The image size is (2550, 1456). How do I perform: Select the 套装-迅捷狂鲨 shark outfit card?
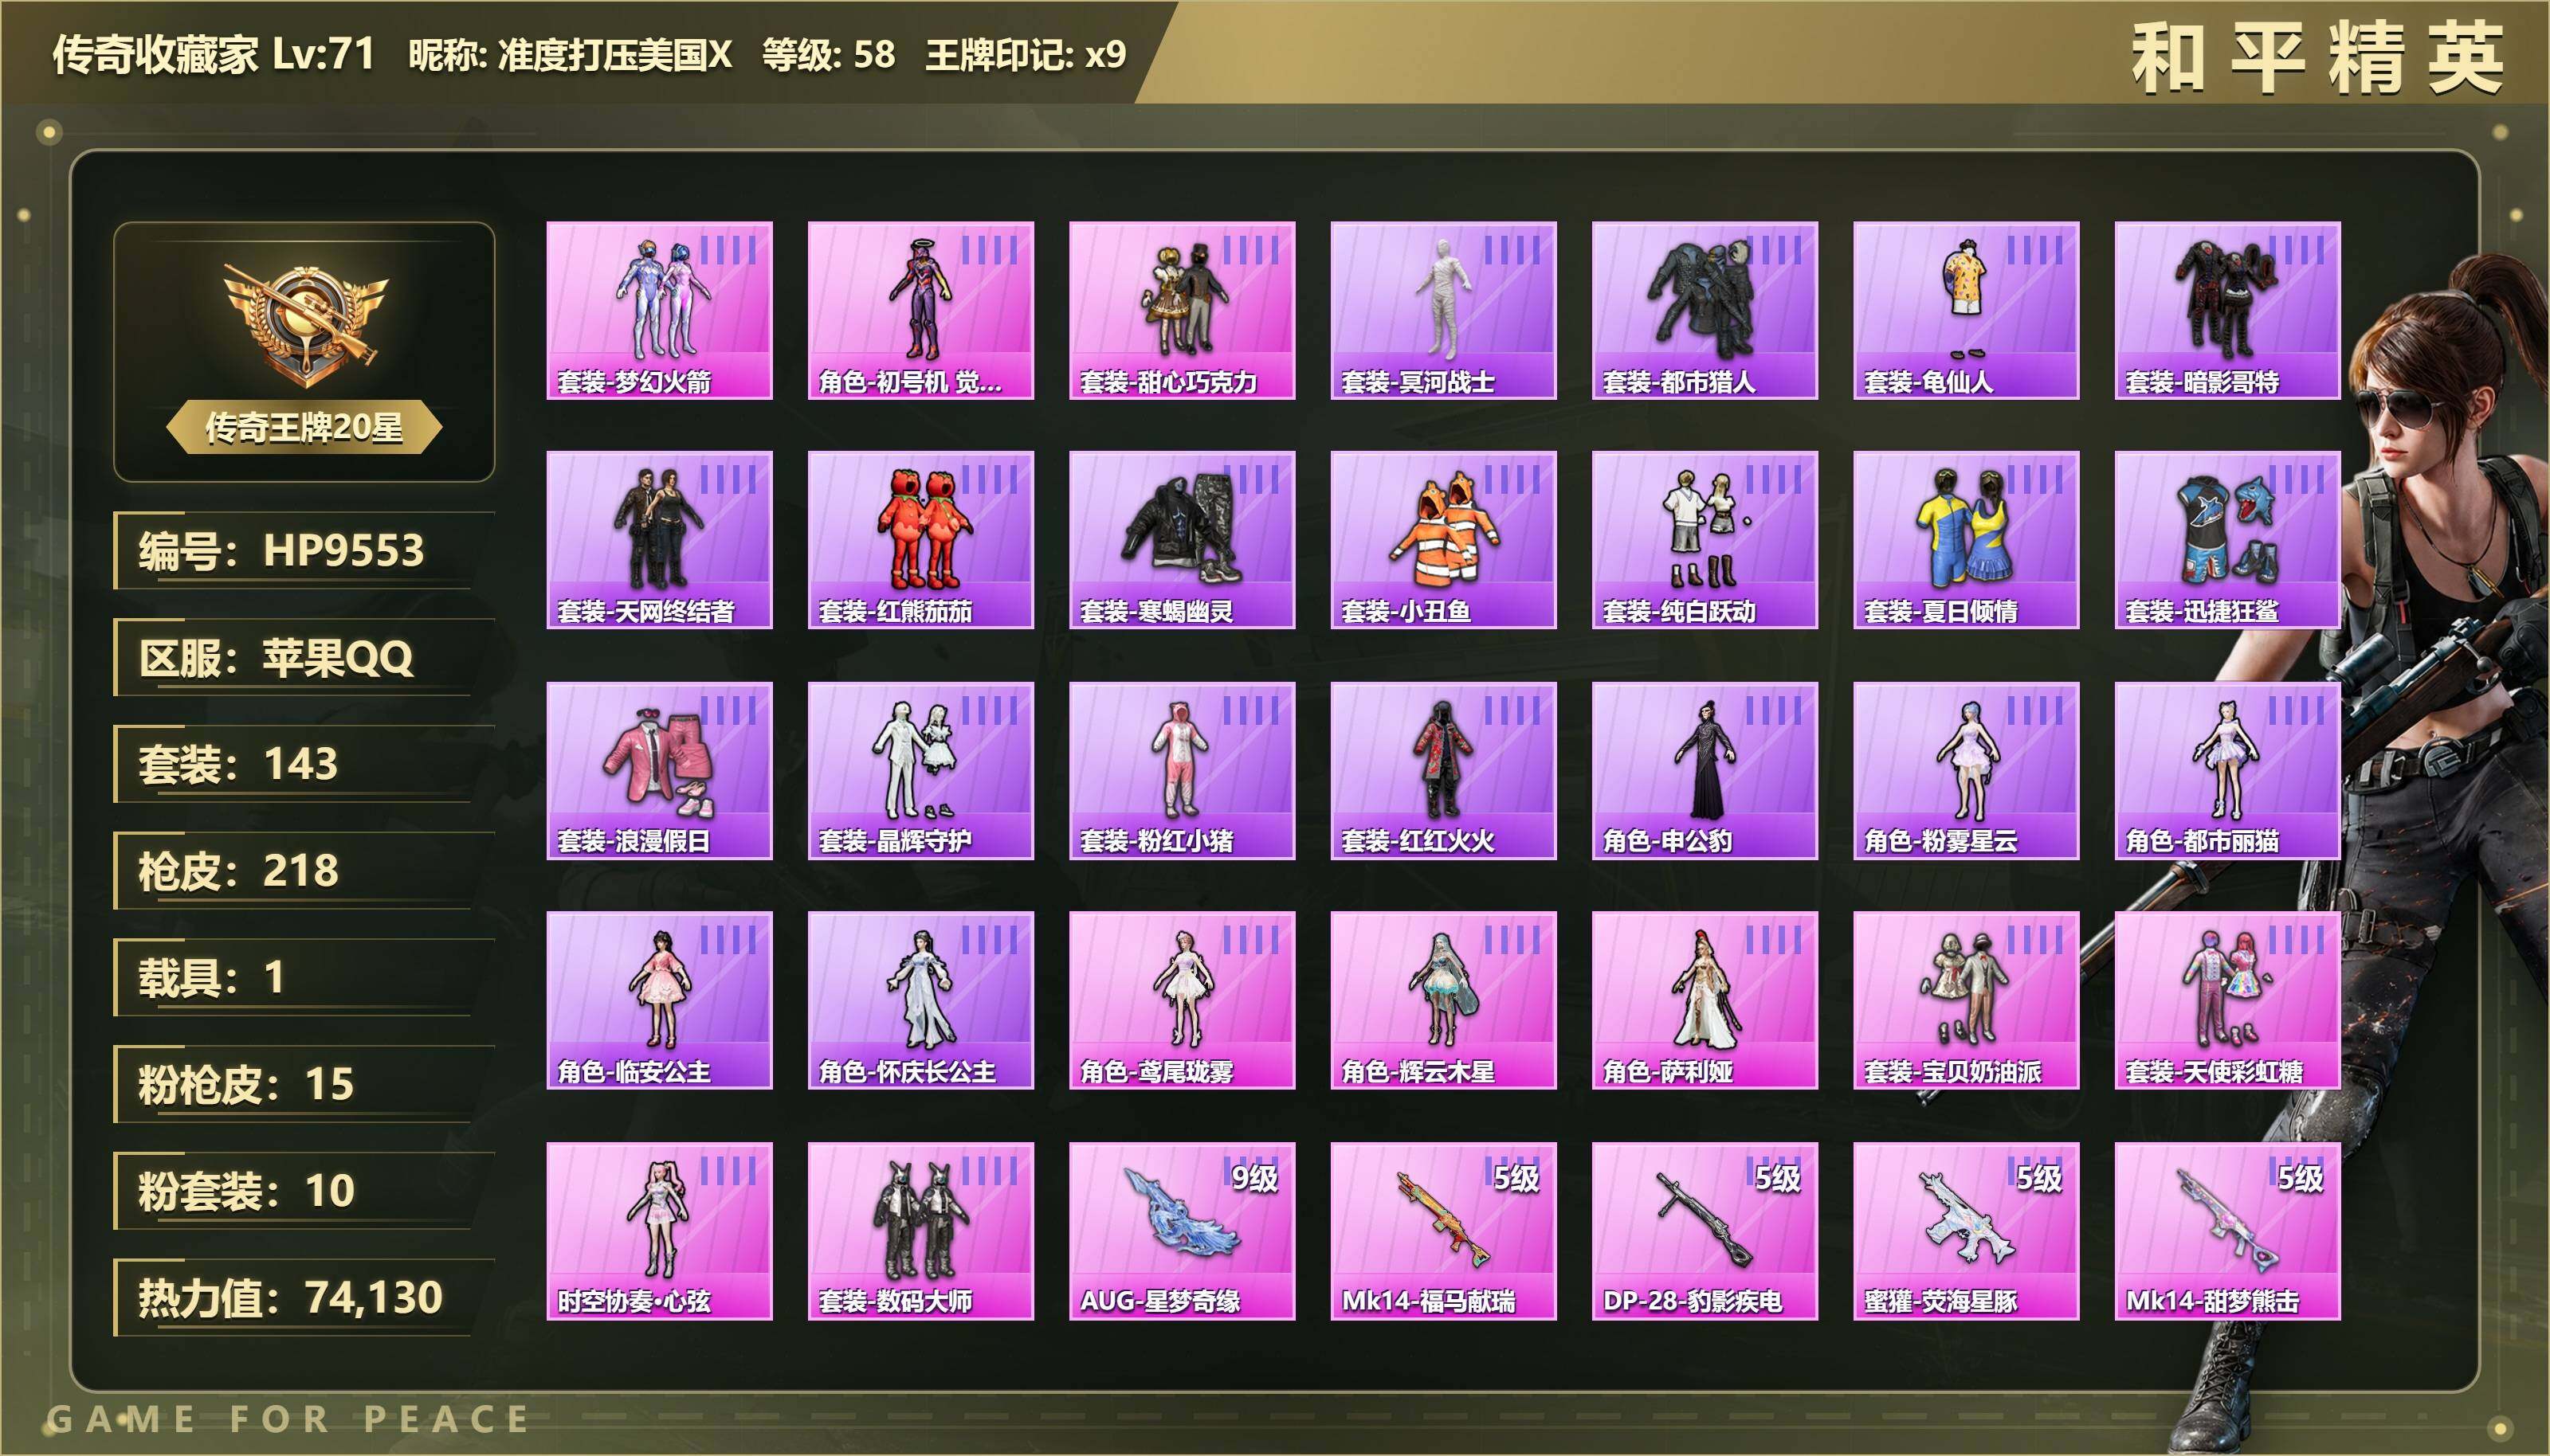click(2227, 540)
